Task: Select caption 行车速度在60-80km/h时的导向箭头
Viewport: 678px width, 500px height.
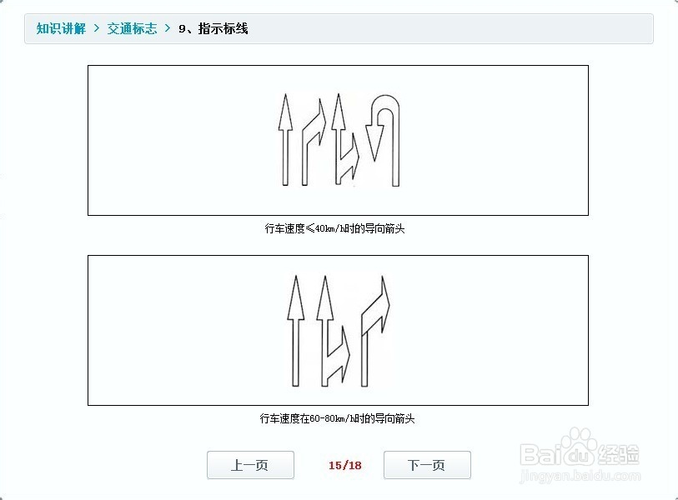Action: pos(337,418)
